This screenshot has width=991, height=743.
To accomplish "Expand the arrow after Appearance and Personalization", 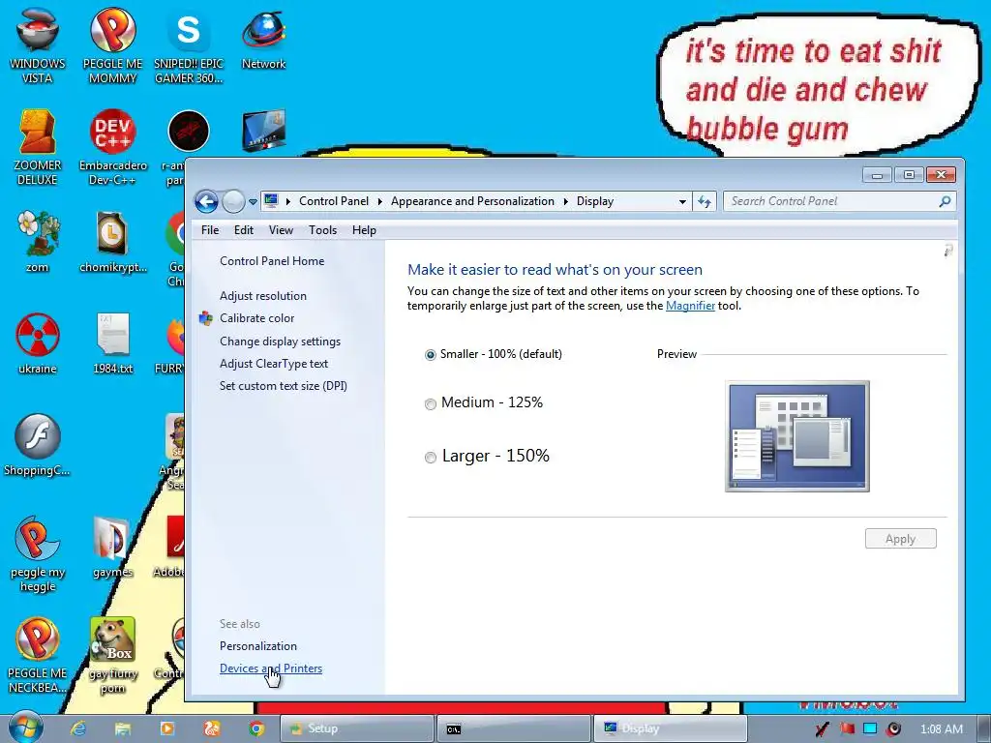I will tap(565, 201).
